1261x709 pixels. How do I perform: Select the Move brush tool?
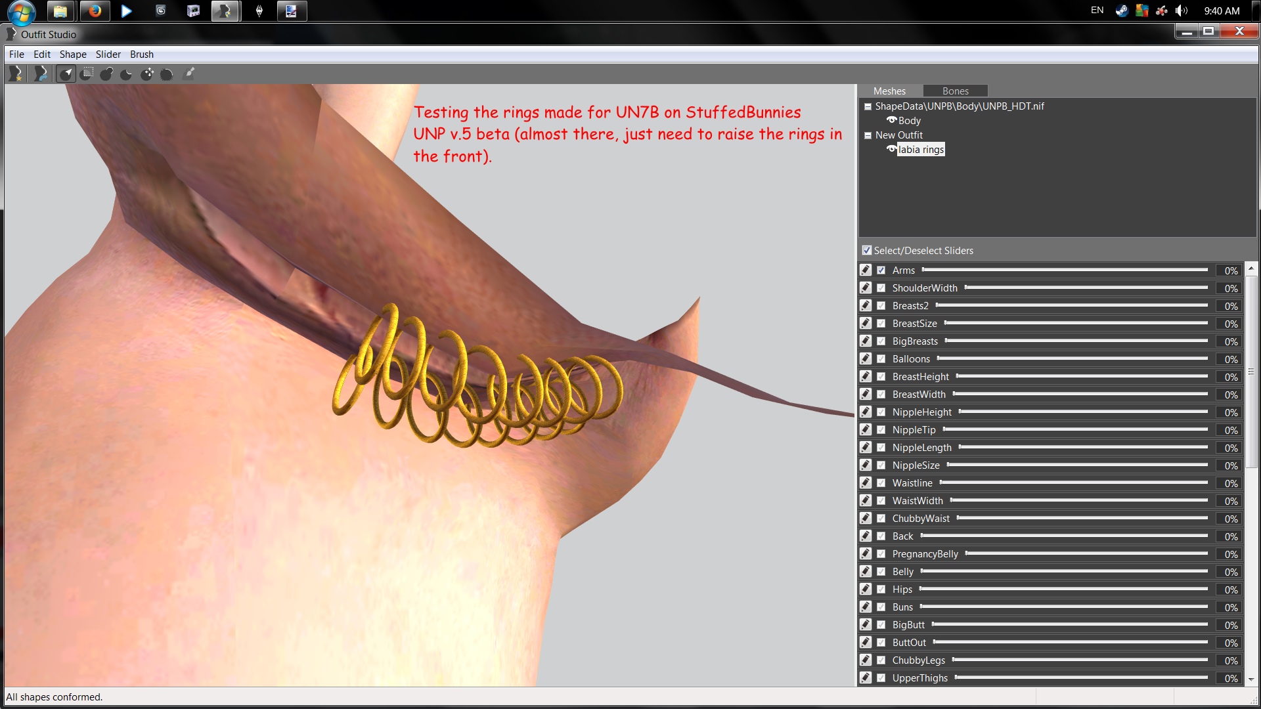point(147,74)
